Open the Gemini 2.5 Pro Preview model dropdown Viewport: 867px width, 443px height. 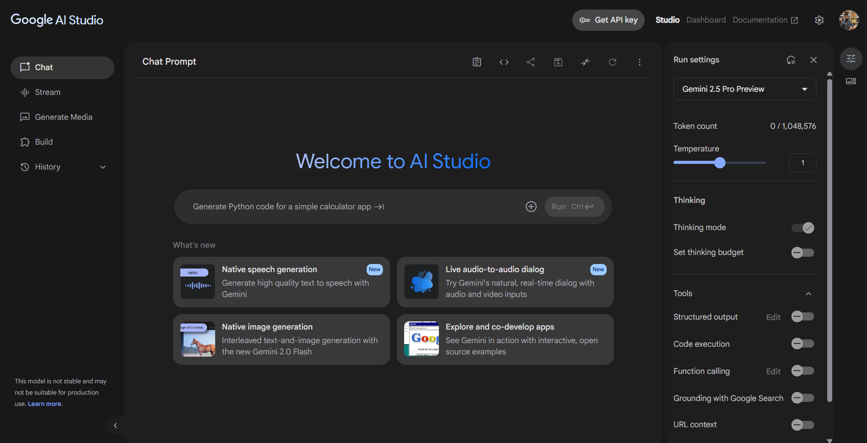744,89
